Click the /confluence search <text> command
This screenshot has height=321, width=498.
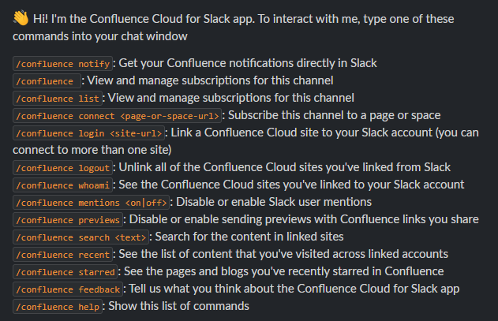point(82,237)
